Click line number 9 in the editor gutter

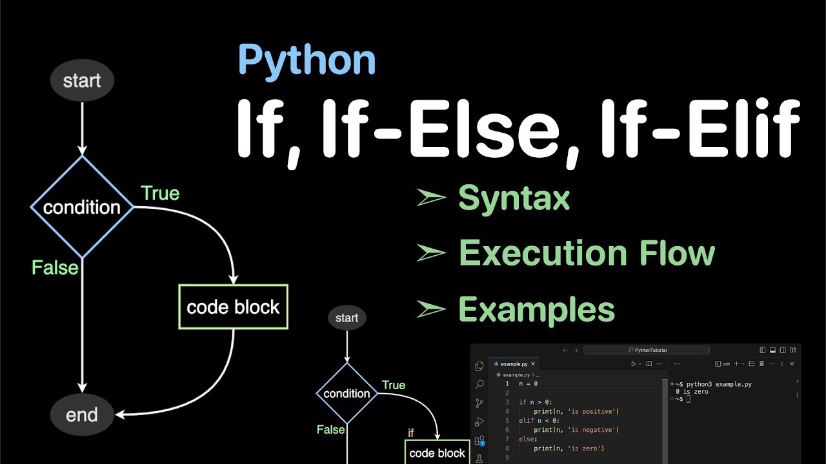click(507, 458)
